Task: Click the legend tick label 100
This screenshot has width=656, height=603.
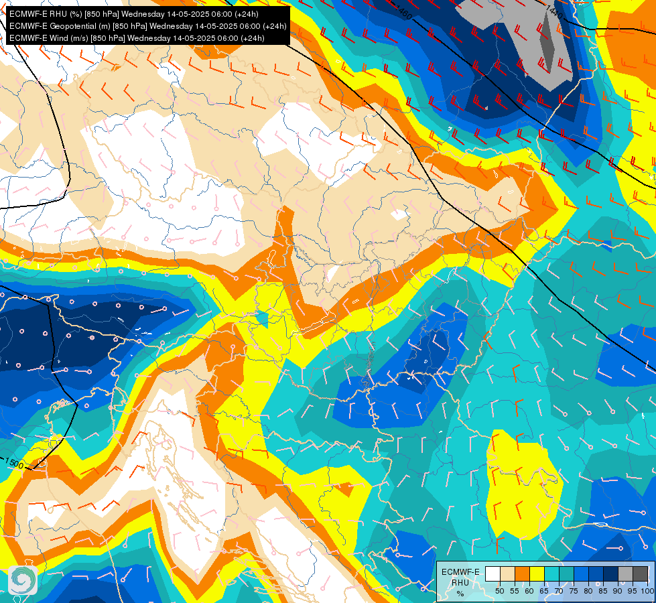Action: point(647,591)
